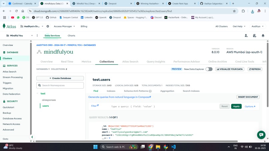The height and width of the screenshot is (151, 269).
Task: Bookmark this page with star icon
Action: [x=234, y=11]
